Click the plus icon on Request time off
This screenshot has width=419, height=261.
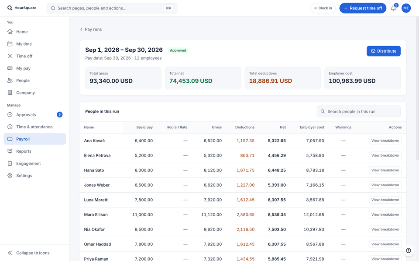click(x=346, y=8)
